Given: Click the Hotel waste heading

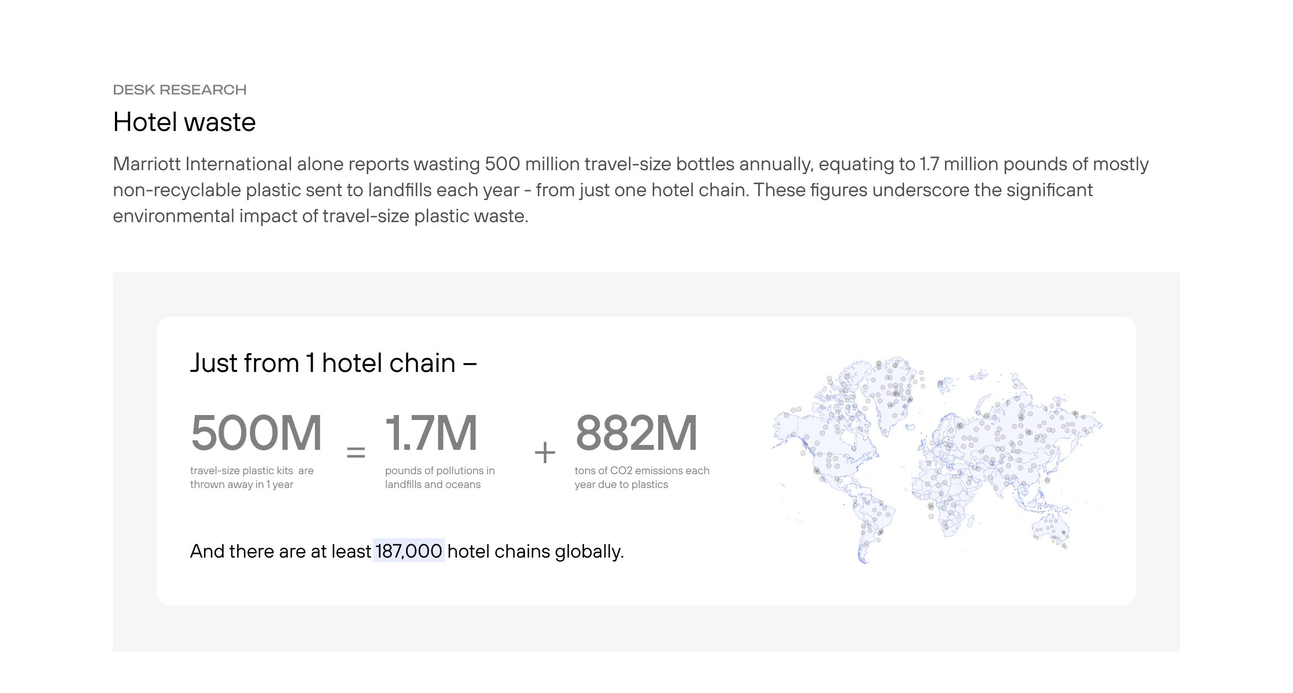Looking at the screenshot, I should (184, 122).
